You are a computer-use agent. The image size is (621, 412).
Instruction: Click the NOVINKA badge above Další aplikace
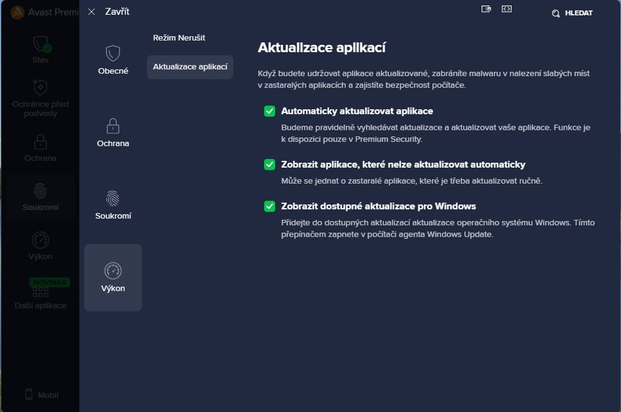point(50,282)
